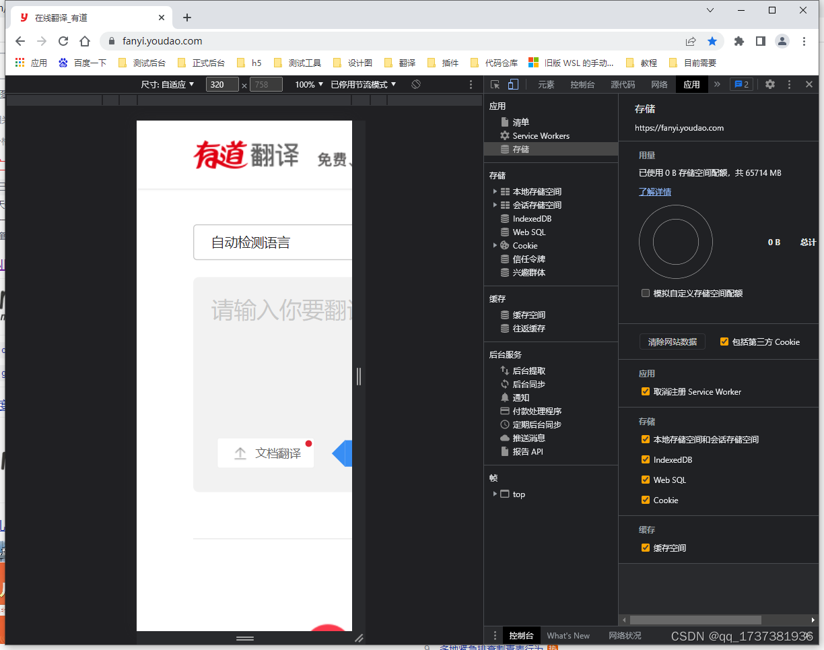Screen dimensions: 824x650
Task: Click the 清除网站数据 button
Action: click(672, 342)
